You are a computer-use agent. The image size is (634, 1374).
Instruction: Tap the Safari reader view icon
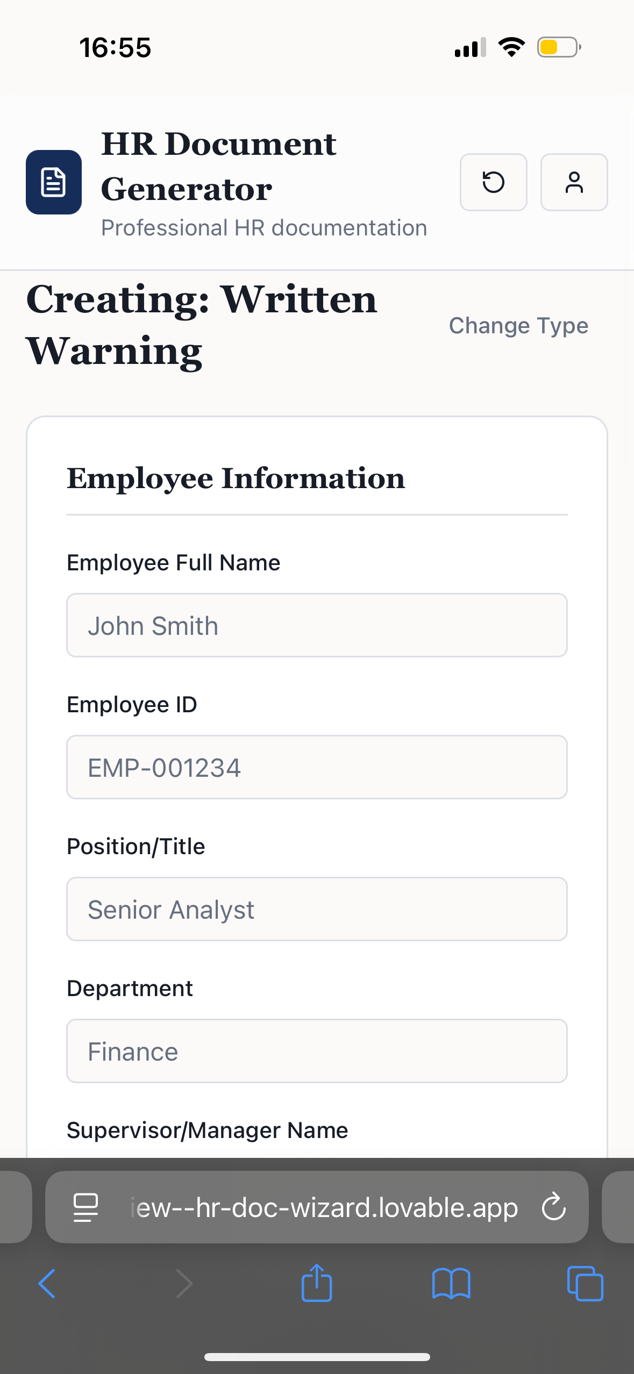86,1207
